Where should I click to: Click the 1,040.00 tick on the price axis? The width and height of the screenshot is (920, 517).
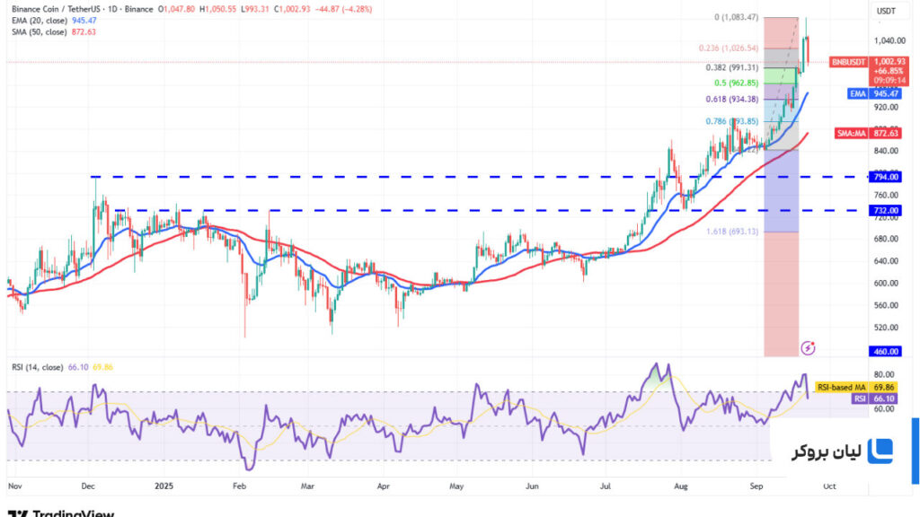889,41
